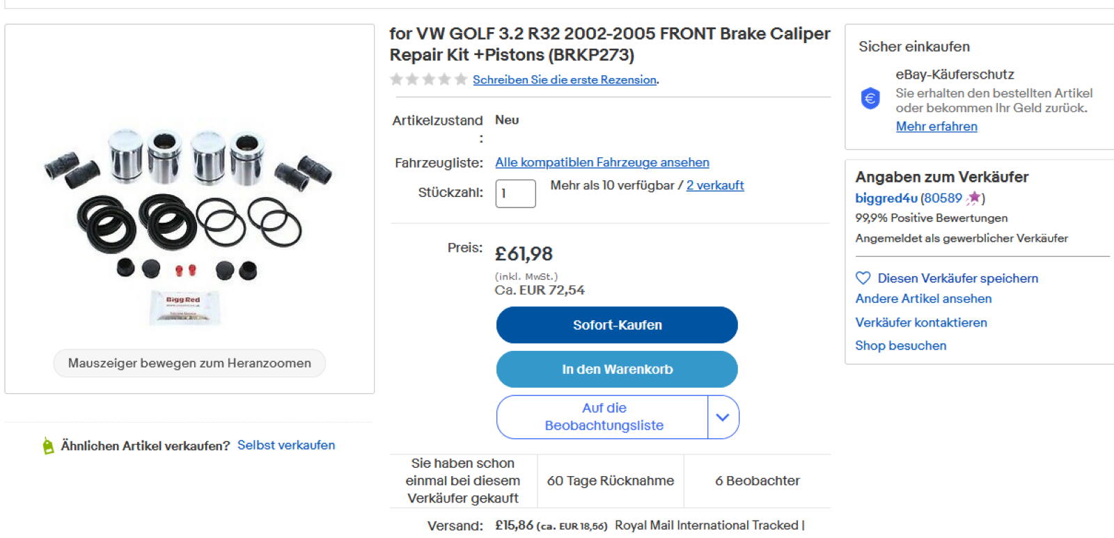Click Mehr erfahren about buyer protection
Viewport: 1114px width, 538px height.
pyautogui.click(x=936, y=127)
